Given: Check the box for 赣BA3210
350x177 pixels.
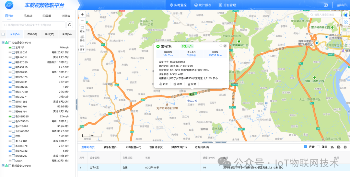Looking at the screenshot, I should 13,67.
